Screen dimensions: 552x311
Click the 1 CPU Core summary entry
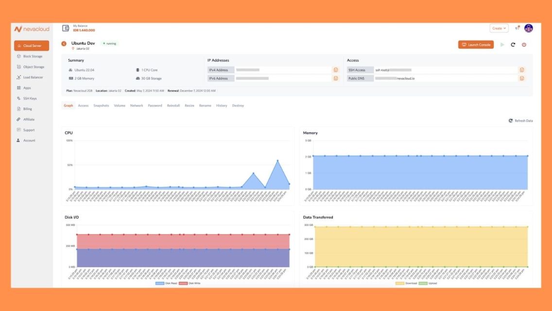click(x=147, y=70)
